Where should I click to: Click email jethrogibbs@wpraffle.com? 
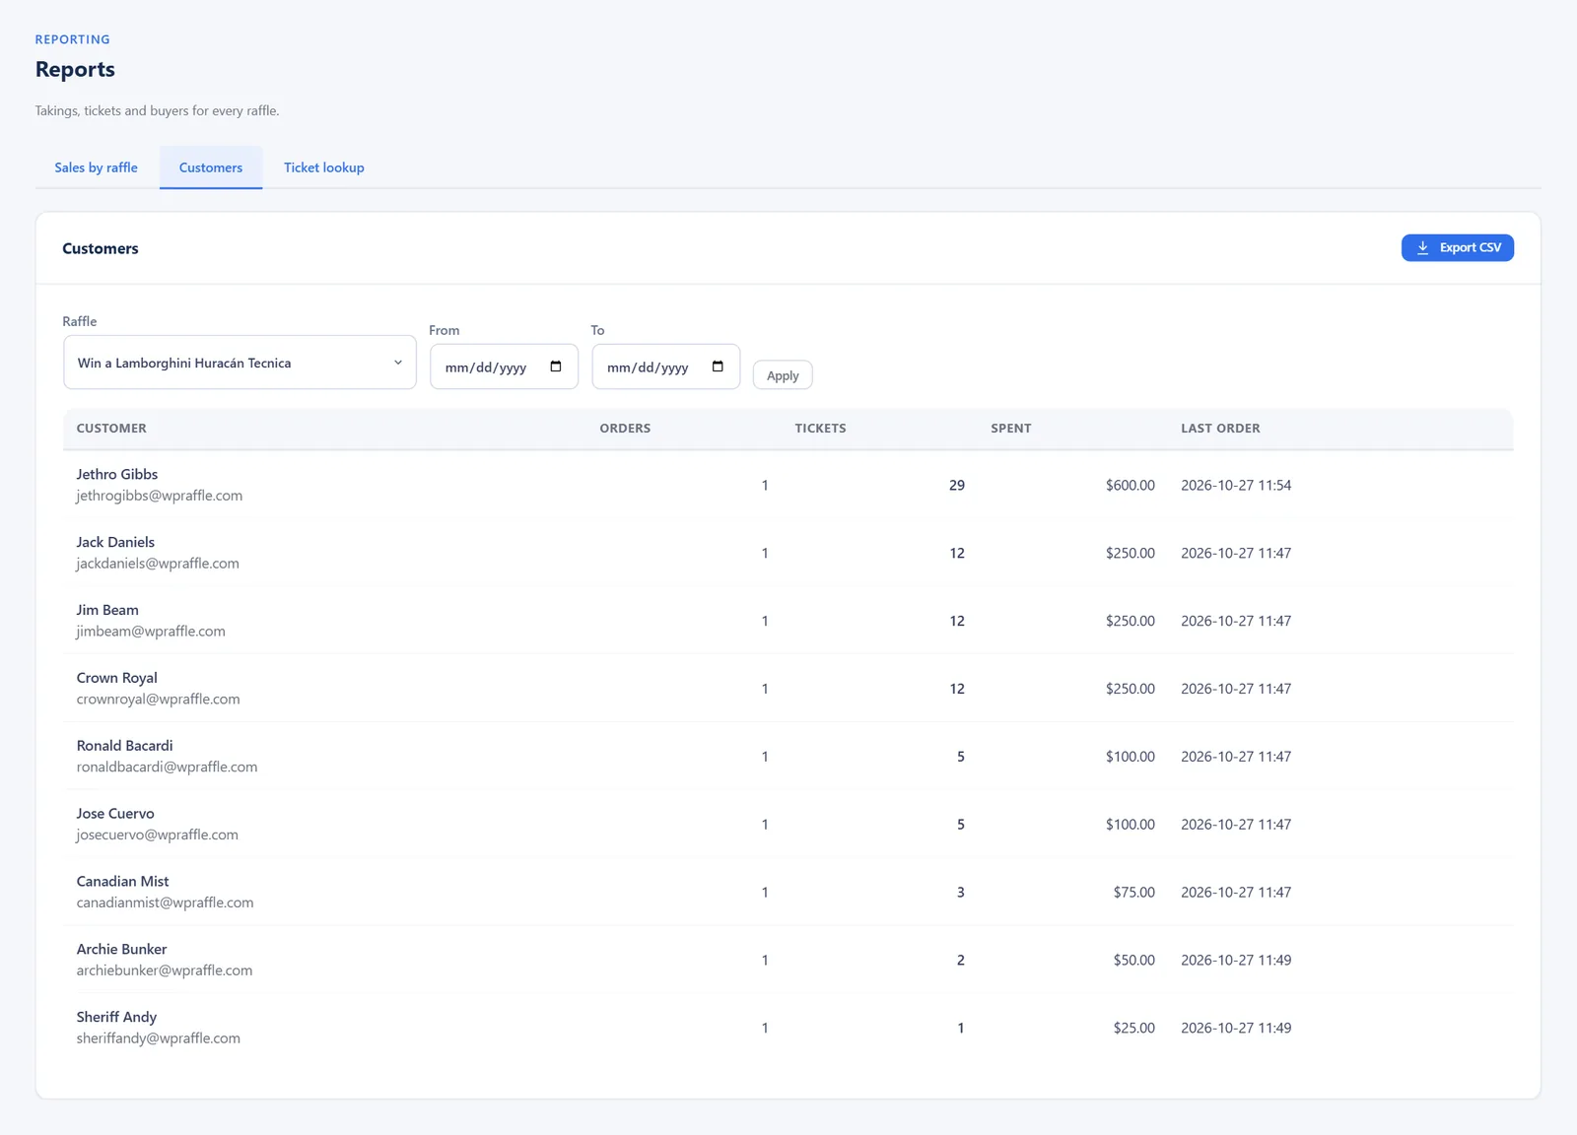pyautogui.click(x=160, y=496)
